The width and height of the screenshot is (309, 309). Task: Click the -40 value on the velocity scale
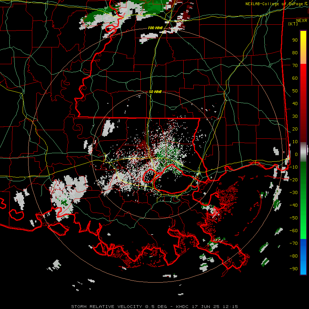pyautogui.click(x=294, y=205)
